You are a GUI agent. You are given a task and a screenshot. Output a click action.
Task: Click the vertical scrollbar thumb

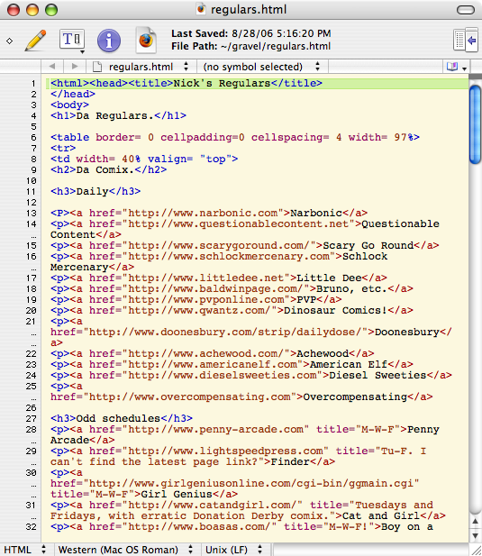pos(475,125)
